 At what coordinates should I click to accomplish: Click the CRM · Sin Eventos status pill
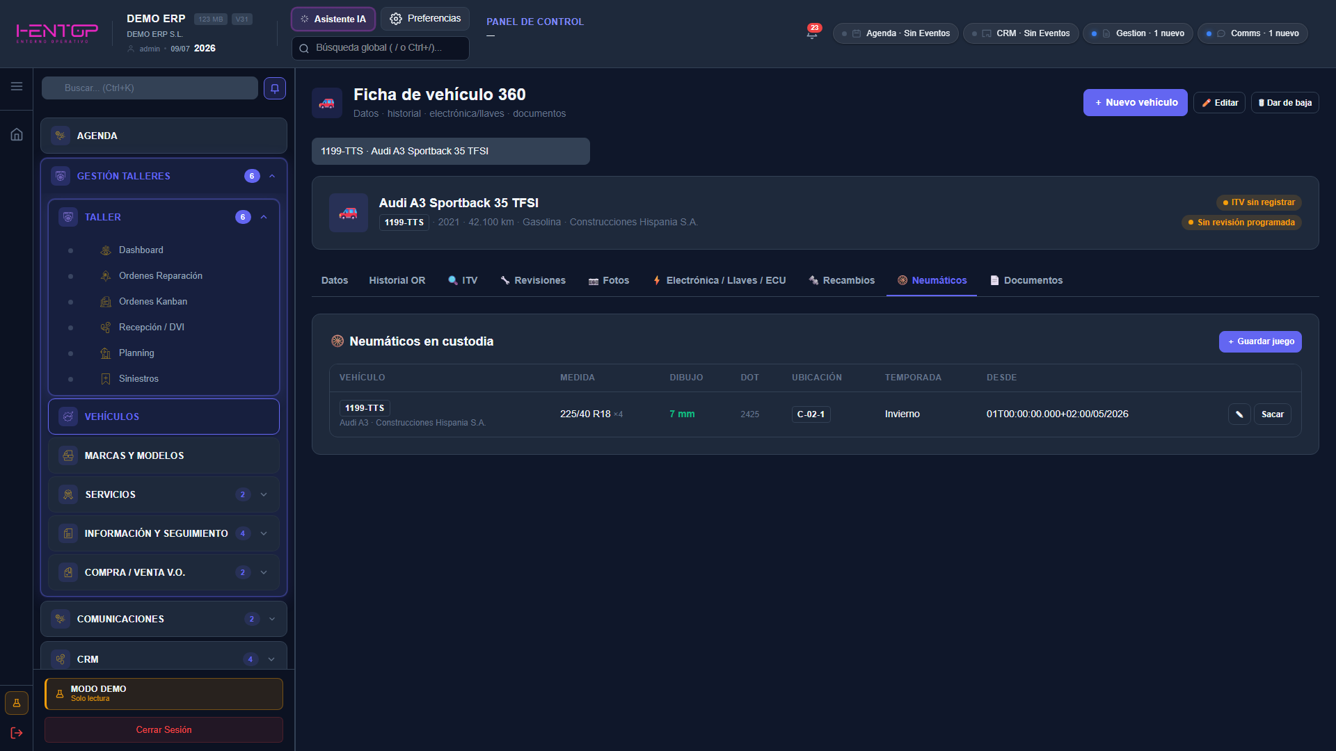pyautogui.click(x=1021, y=33)
